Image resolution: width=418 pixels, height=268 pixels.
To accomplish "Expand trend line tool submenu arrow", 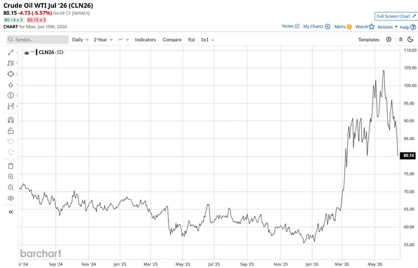I will (x=17, y=52).
